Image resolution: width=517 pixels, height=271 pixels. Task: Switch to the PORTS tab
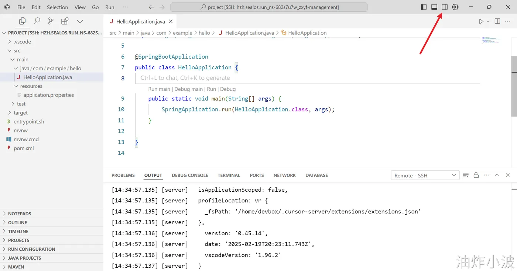point(257,176)
